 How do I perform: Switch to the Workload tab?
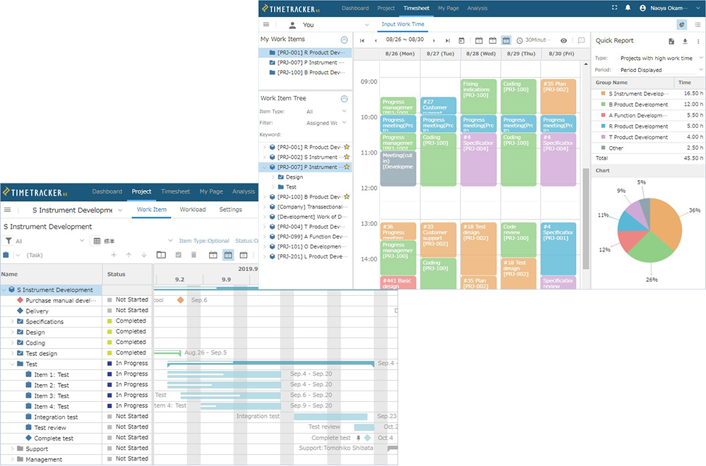(x=193, y=210)
